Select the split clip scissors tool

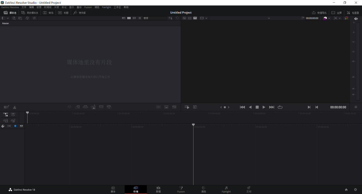click(x=14, y=107)
